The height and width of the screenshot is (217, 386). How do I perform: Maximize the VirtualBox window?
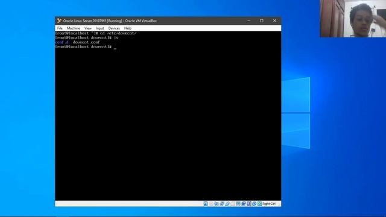262,21
